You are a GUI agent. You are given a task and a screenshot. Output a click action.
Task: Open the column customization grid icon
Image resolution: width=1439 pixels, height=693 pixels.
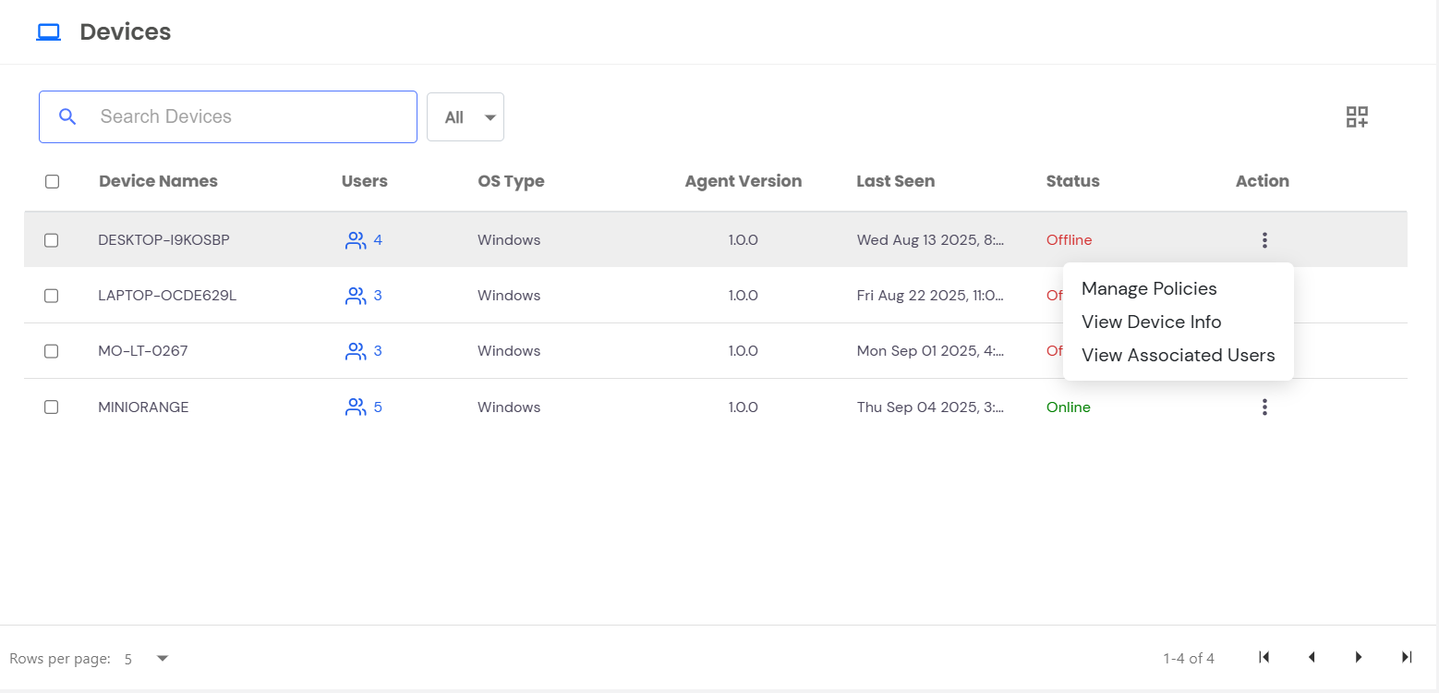pos(1356,116)
